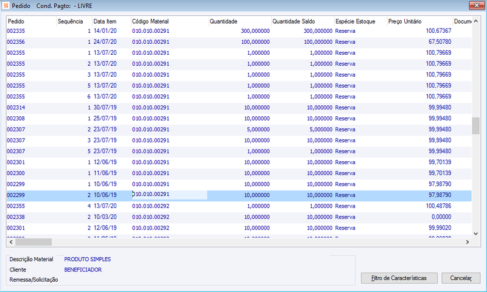Click the Remessa/Solicitação label
Image resolution: width=487 pixels, height=292 pixels.
[x=33, y=280]
